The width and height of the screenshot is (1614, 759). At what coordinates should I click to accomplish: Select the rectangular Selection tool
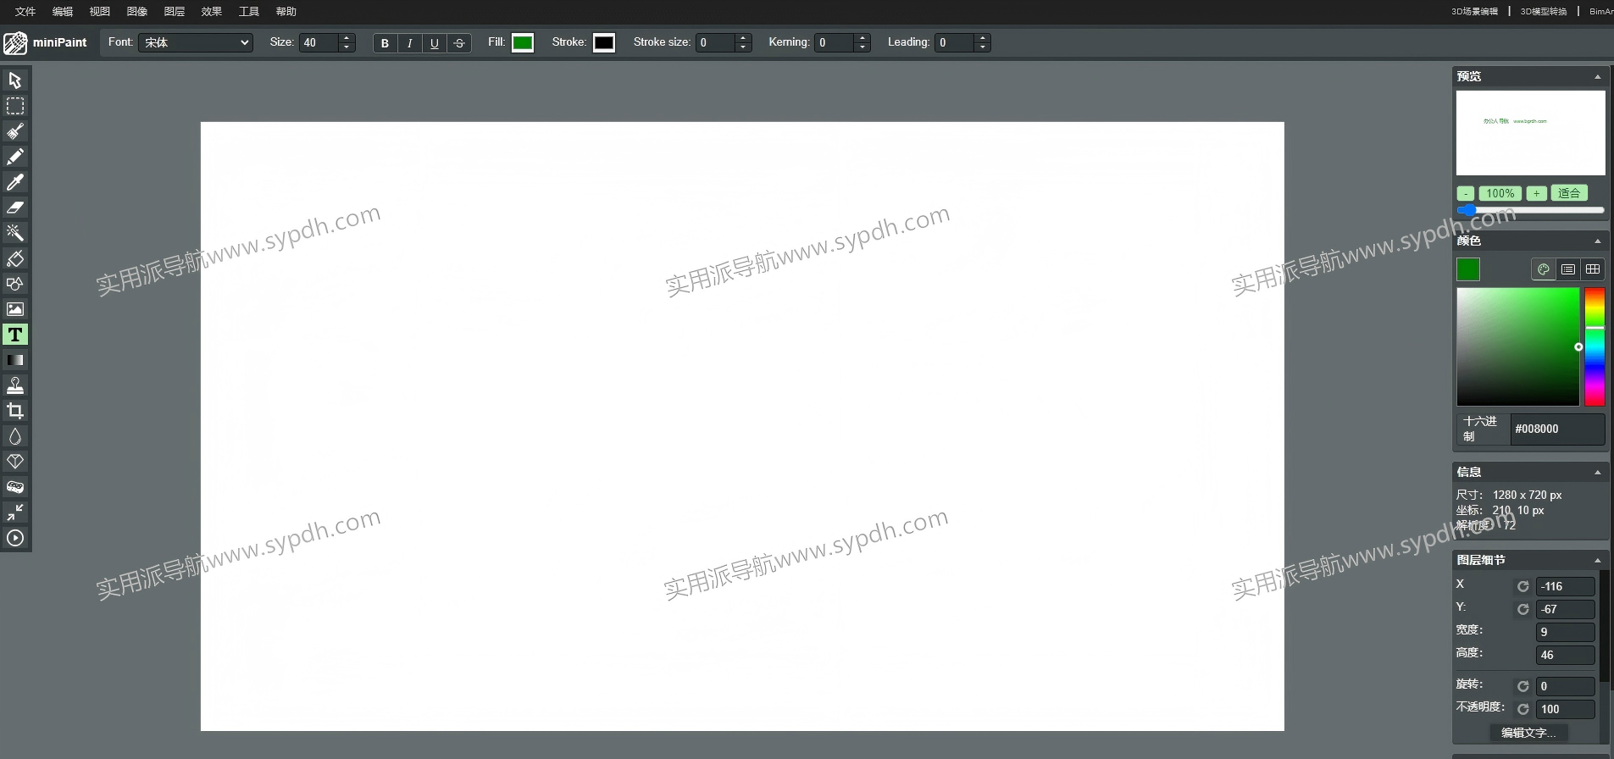click(15, 106)
